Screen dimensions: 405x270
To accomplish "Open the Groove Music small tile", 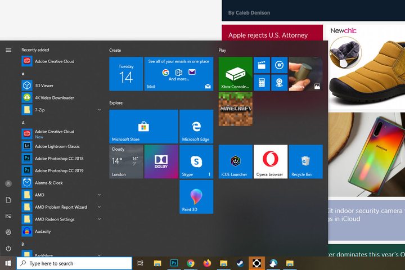I will tap(279, 65).
